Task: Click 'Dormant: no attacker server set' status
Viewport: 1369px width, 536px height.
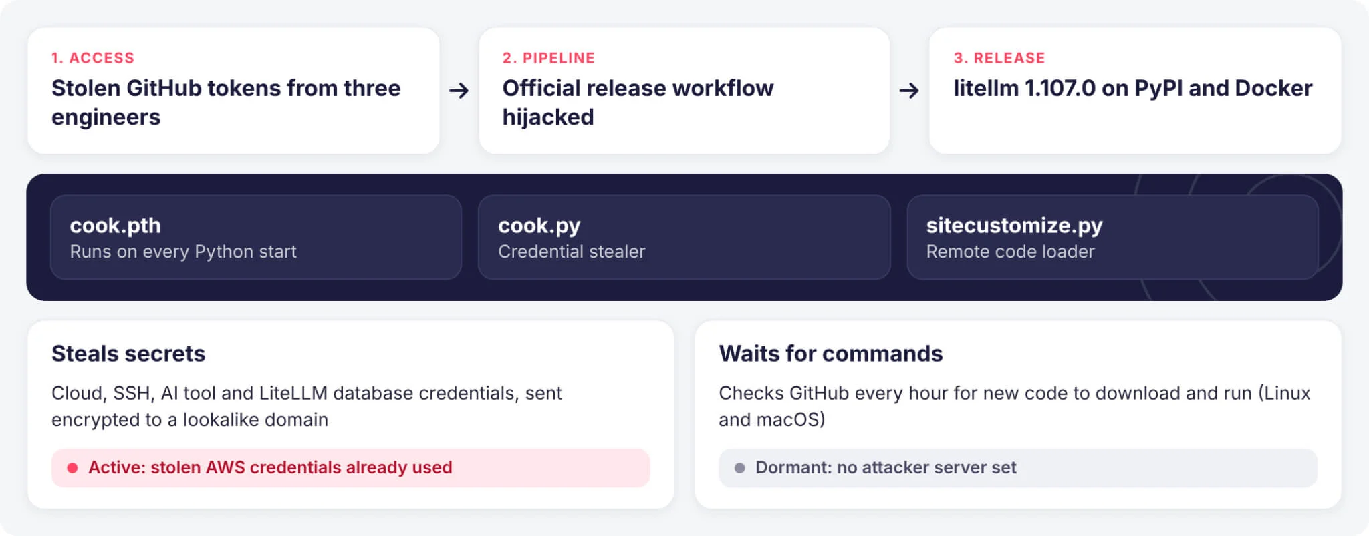Action: pyautogui.click(x=1017, y=467)
